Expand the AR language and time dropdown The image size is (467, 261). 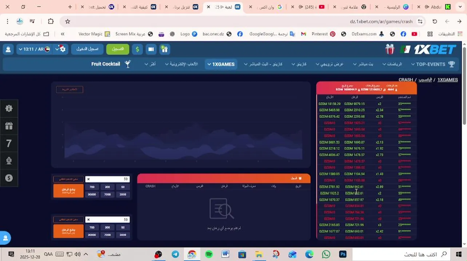click(x=34, y=49)
